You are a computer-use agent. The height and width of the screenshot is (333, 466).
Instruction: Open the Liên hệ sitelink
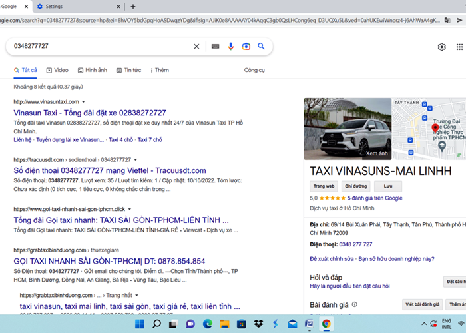tap(22, 140)
